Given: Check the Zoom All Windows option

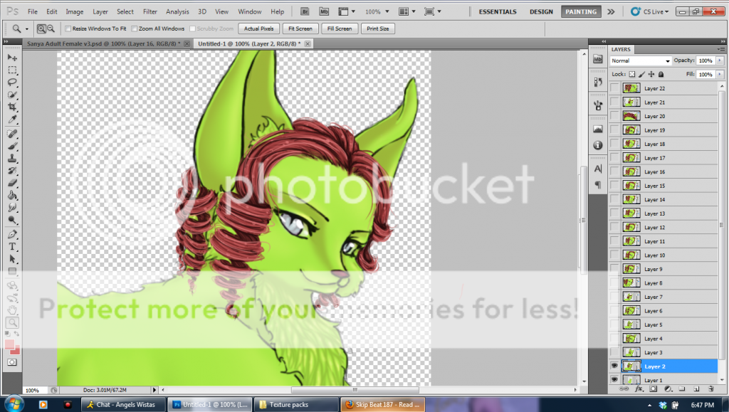Looking at the screenshot, I should tap(135, 28).
